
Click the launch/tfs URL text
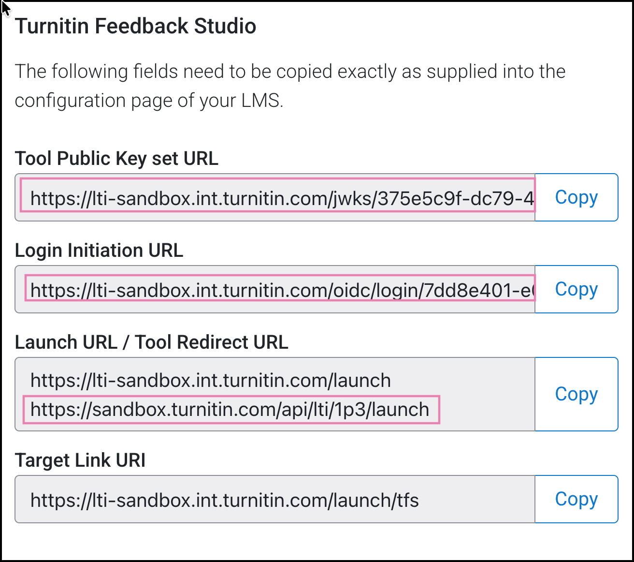point(224,500)
